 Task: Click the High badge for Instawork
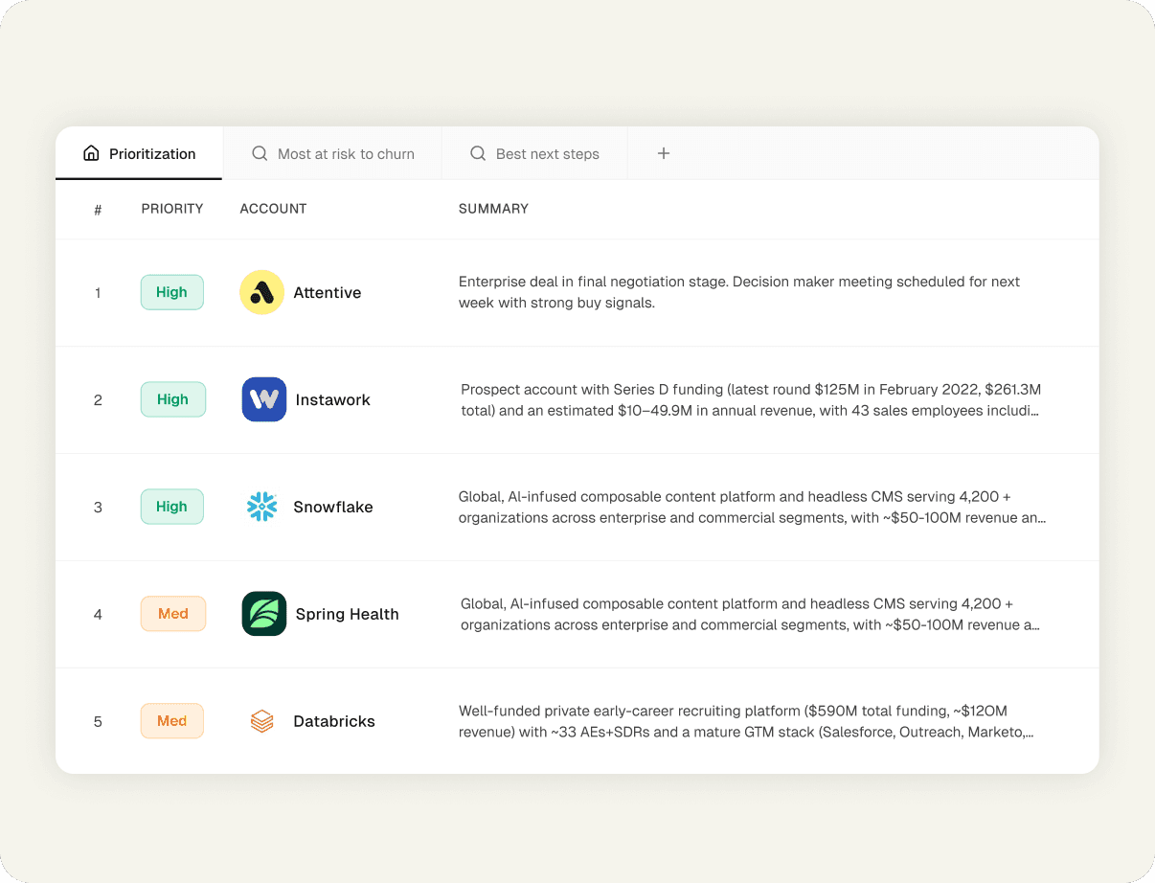(x=173, y=399)
